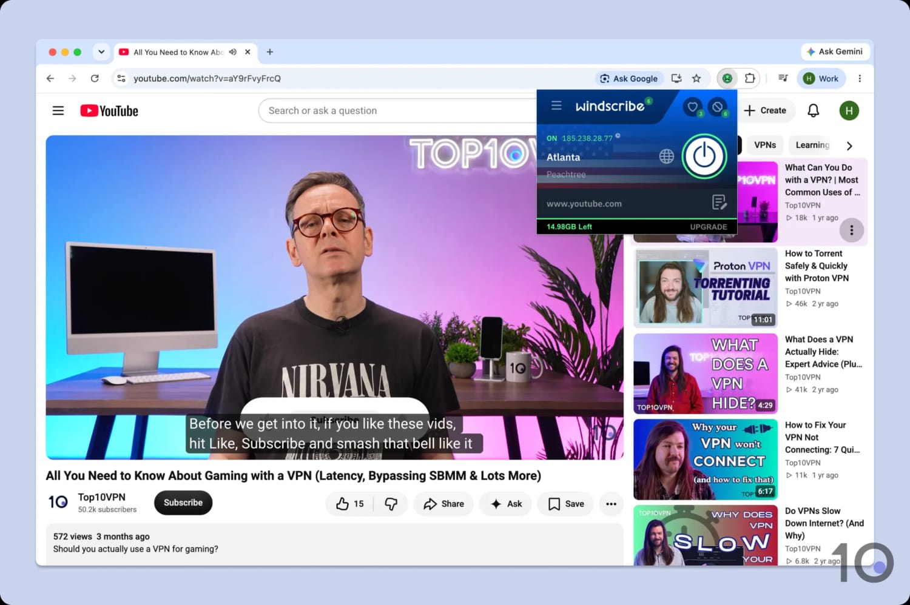910x605 pixels.
Task: Open What Can You Do with a VPN video
Action: click(822, 179)
